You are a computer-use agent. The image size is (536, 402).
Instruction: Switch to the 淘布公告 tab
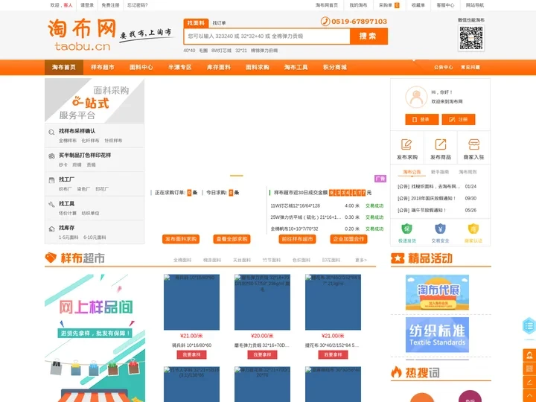pyautogui.click(x=412, y=172)
